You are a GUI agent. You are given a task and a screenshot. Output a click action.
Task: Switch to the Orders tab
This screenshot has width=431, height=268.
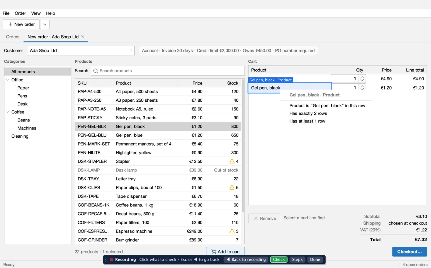pyautogui.click(x=13, y=37)
